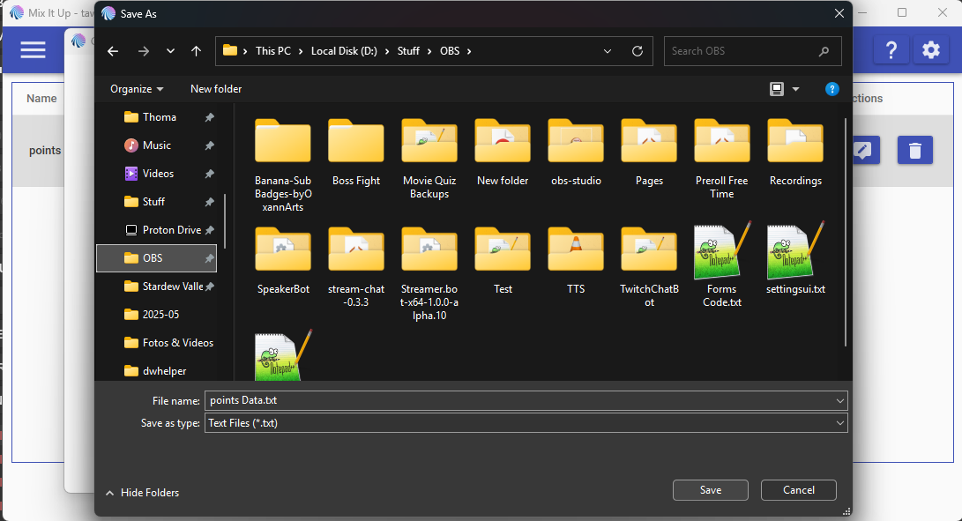
Task: Click OBS in the address breadcrumb
Action: click(450, 51)
